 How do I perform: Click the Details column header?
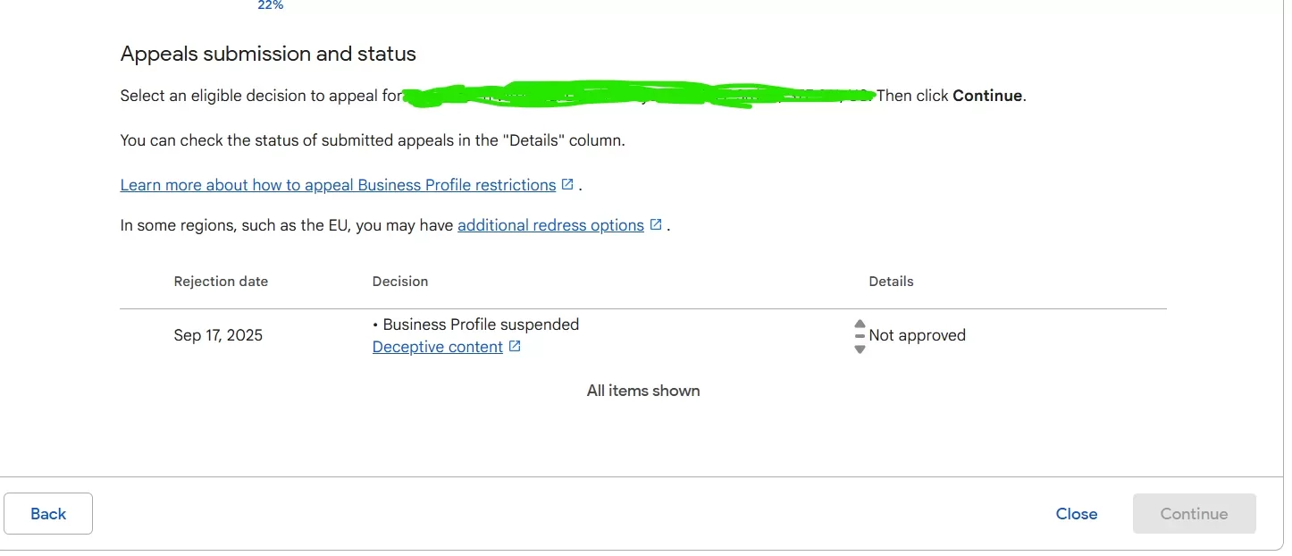point(891,281)
